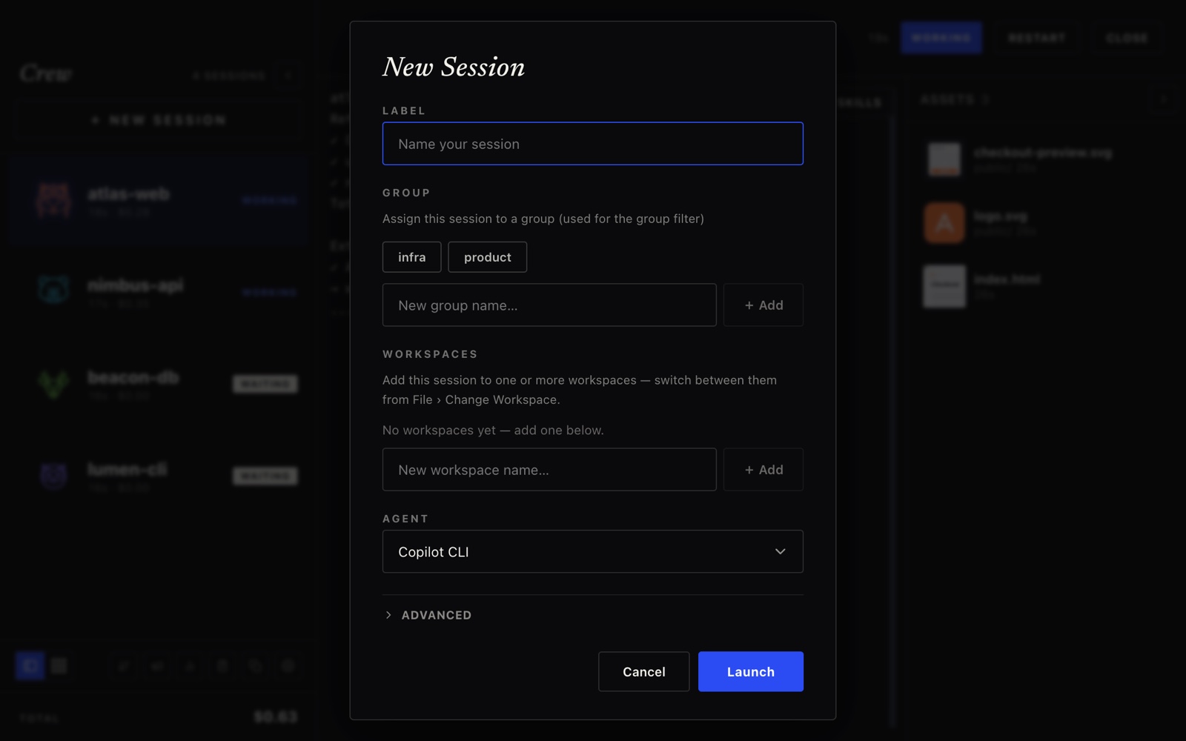Expand the Advanced section
The image size is (1186, 741).
(x=428, y=615)
